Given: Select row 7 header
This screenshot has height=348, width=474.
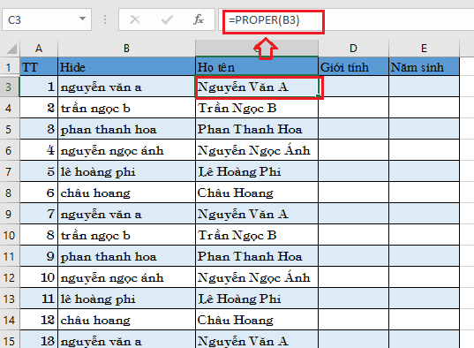Looking at the screenshot, I should click(9, 171).
